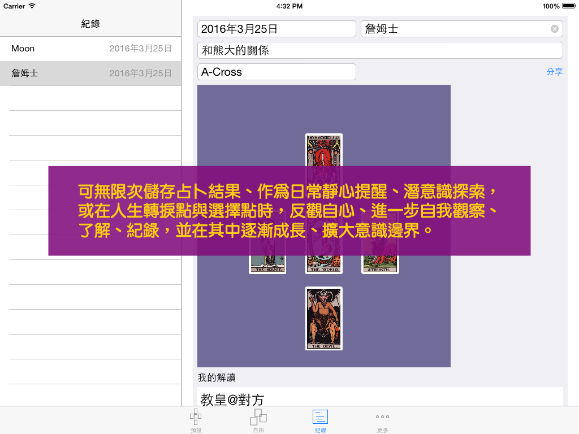Tap the 分享 share link
579x434 pixels.
(x=554, y=72)
